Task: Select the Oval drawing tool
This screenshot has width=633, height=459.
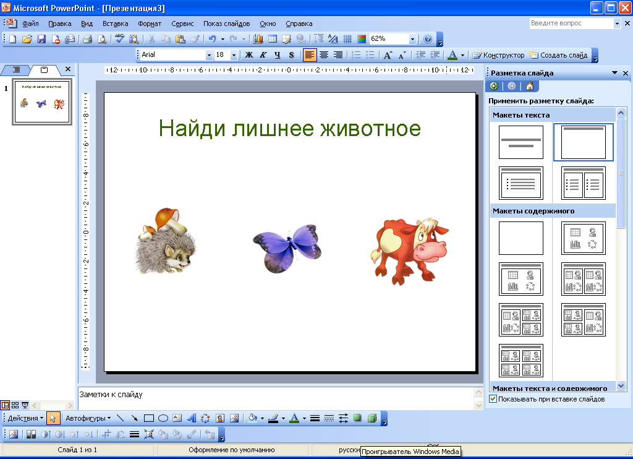Action: click(x=163, y=419)
